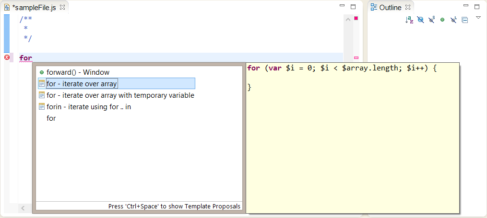Choose the plain 'for' keyword proposal
The width and height of the screenshot is (487, 218).
pos(51,118)
